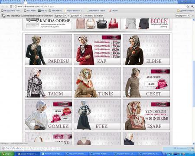Reload the current page

coord(11,6)
